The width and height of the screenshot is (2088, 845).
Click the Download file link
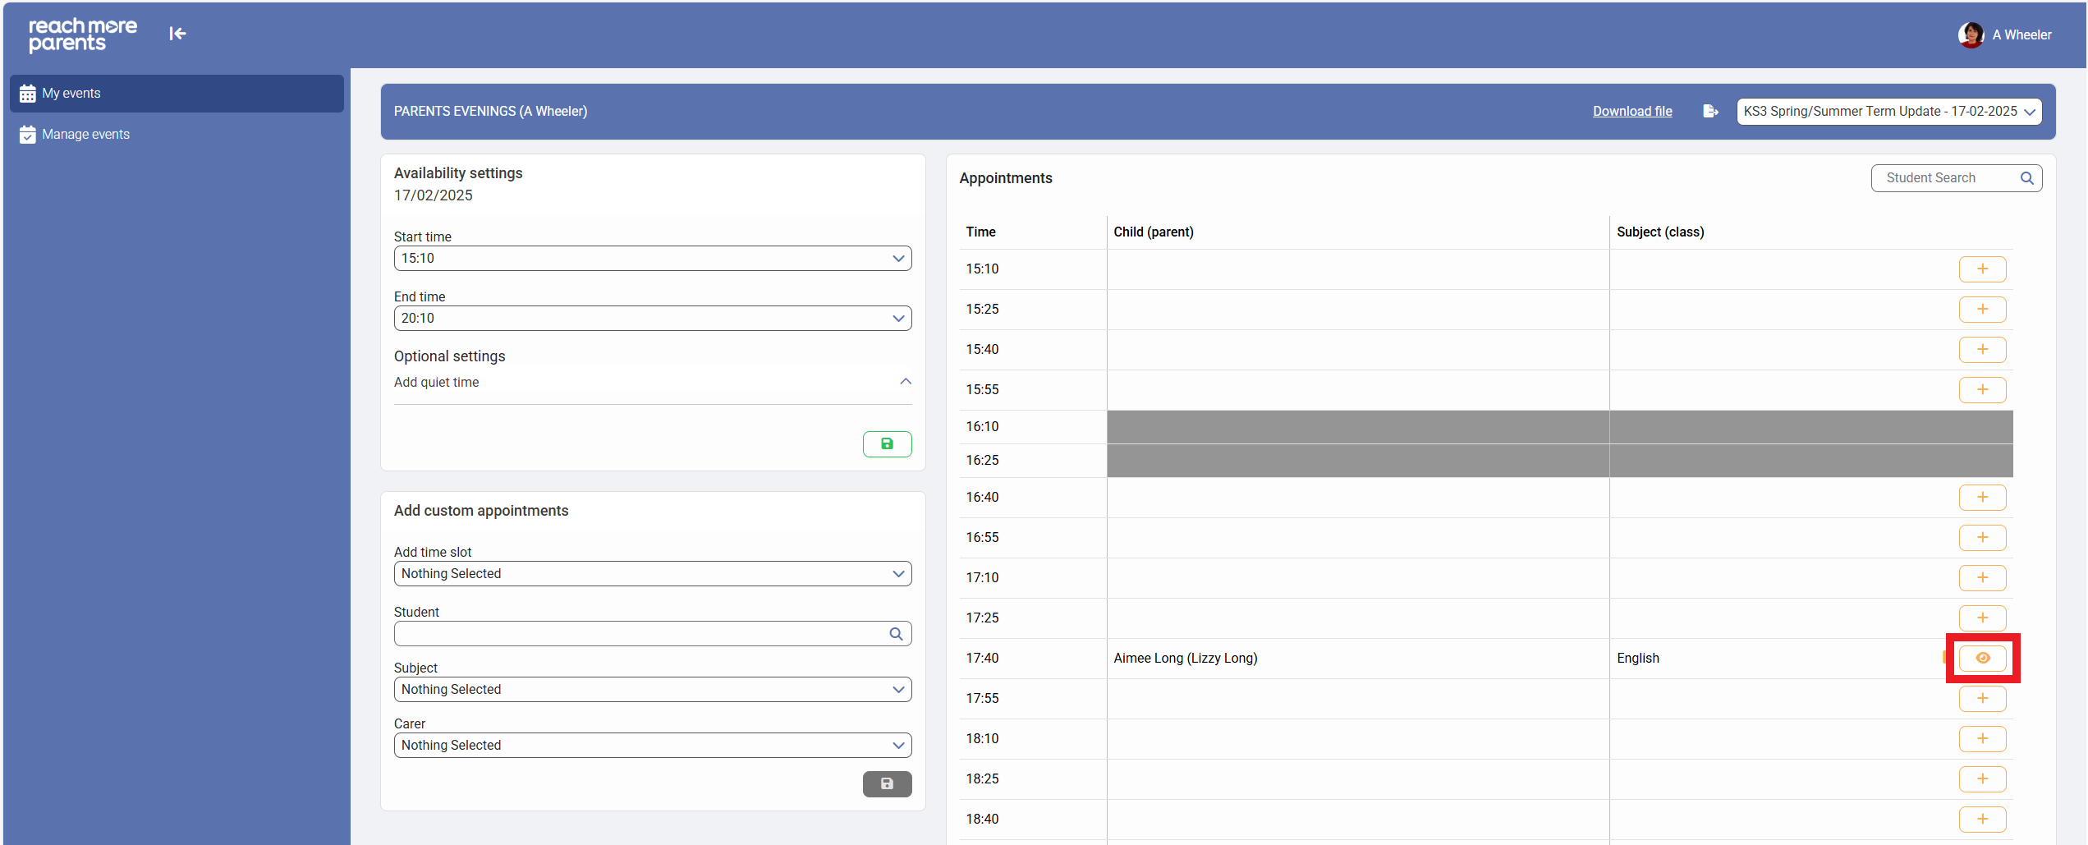pyautogui.click(x=1631, y=112)
